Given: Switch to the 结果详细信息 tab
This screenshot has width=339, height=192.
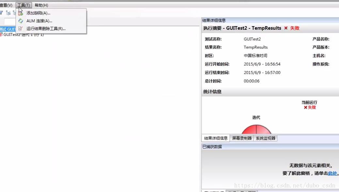Looking at the screenshot, I should pyautogui.click(x=216, y=138).
